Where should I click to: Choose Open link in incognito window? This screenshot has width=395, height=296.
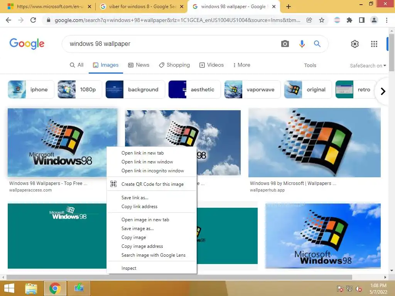[152, 171]
